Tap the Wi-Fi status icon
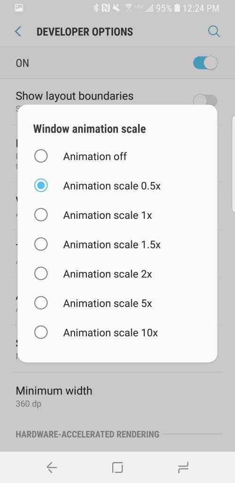235x483 pixels. [x=129, y=8]
